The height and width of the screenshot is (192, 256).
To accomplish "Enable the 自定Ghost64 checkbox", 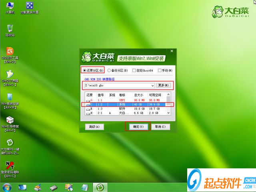I will pos(134,71).
